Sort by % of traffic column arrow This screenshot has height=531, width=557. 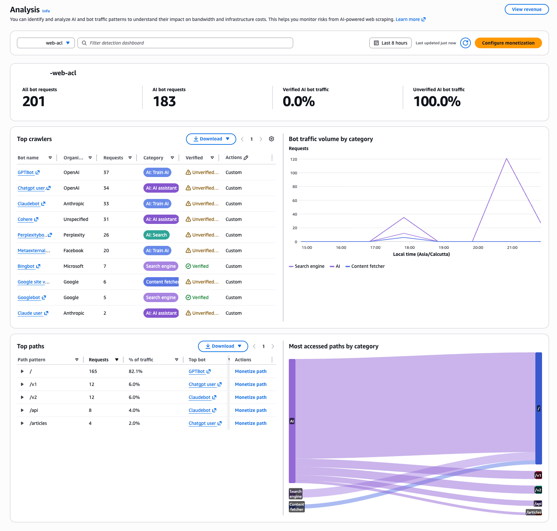pyautogui.click(x=177, y=360)
